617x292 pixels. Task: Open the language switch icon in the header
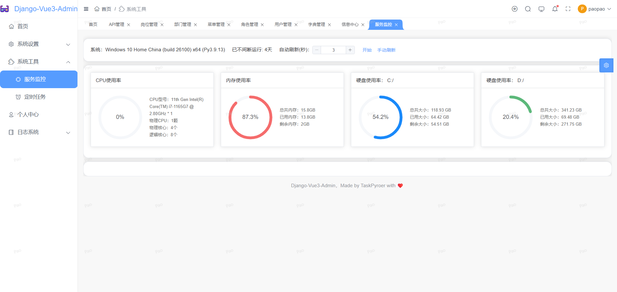(x=514, y=9)
